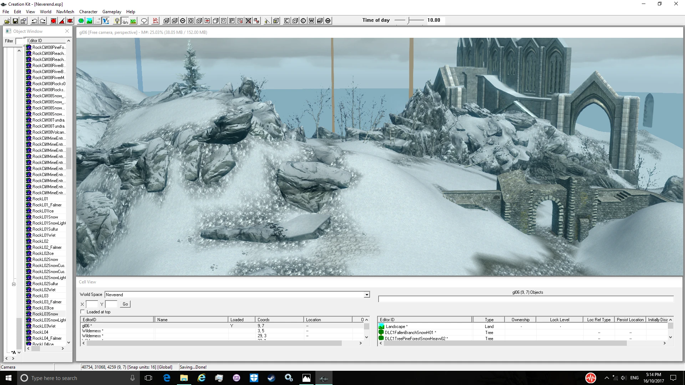This screenshot has width=685, height=385.
Task: Open the World menu
Action: [45, 11]
